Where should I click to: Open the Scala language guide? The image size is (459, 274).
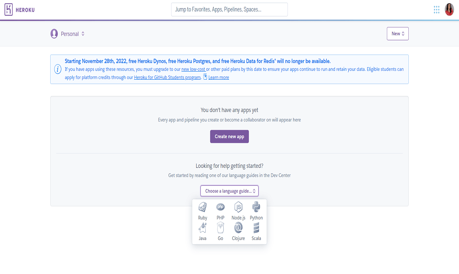pos(256,231)
